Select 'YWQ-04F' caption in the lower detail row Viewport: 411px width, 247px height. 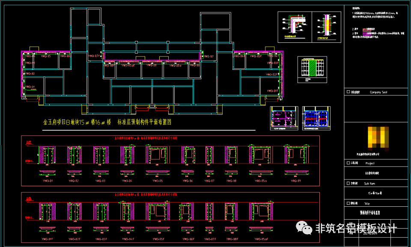pyautogui.click(x=128, y=239)
